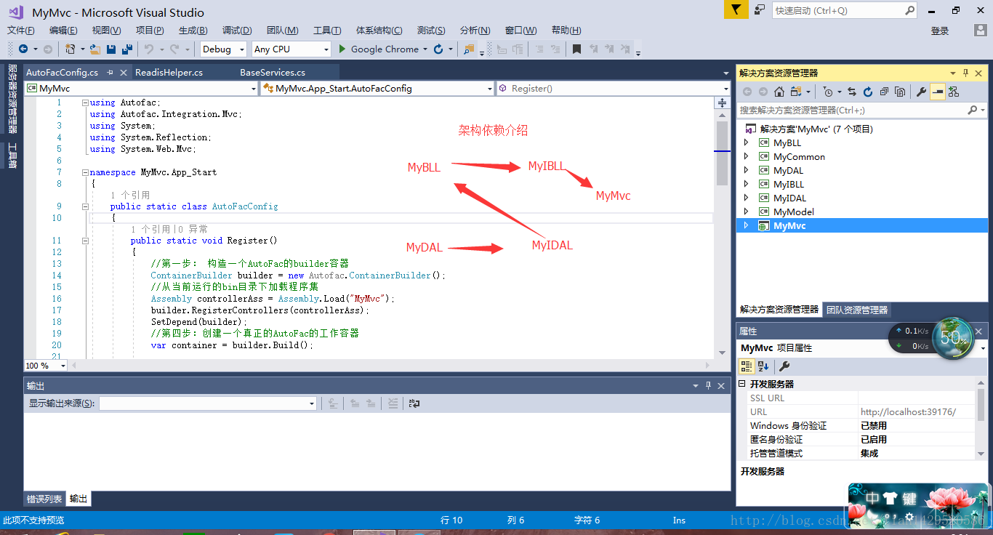Select the MyModel project in Solution Explorer
Image resolution: width=993 pixels, height=535 pixels.
[x=793, y=212]
